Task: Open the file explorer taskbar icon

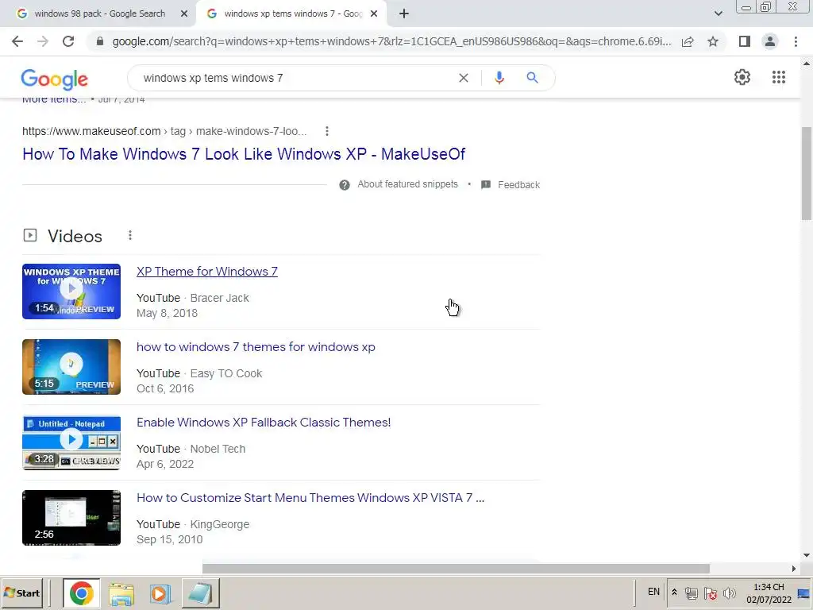Action: 121,593
